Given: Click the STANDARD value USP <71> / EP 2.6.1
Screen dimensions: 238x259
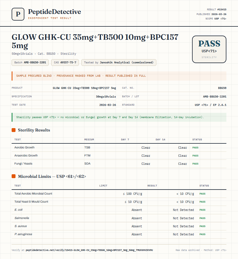Looking at the screenshot, I should point(211,105).
